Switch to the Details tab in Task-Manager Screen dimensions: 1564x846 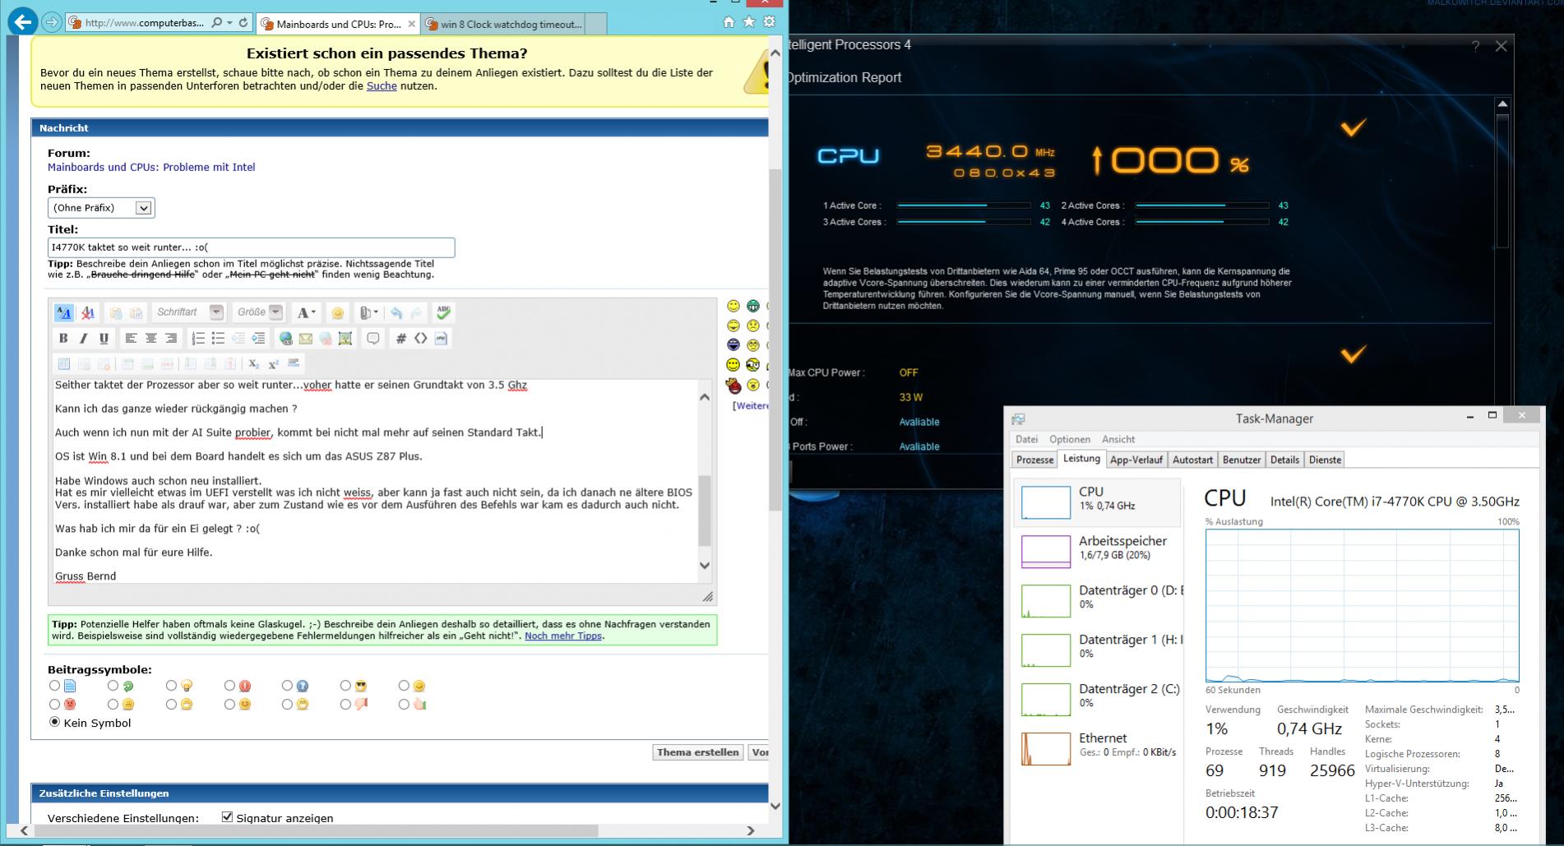(1284, 460)
